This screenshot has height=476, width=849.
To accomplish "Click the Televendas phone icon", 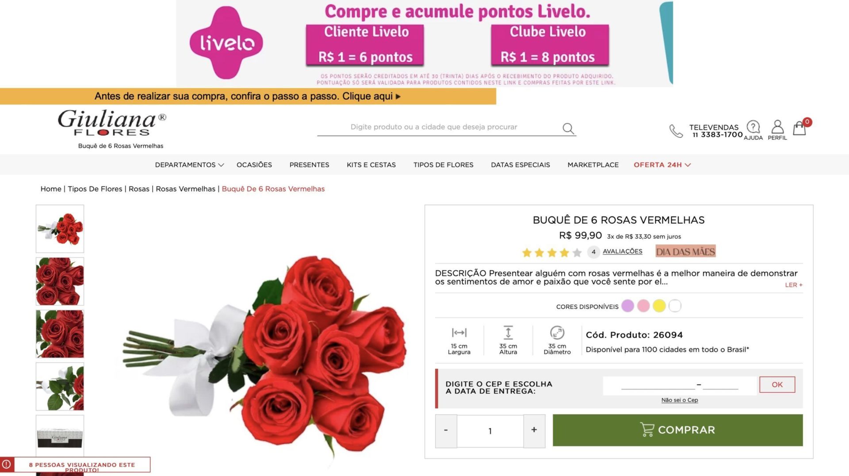I will (x=676, y=131).
